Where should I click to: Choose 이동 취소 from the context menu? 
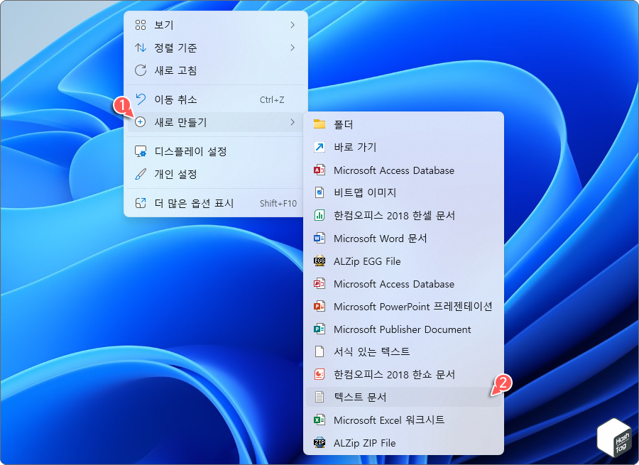pyautogui.click(x=216, y=99)
